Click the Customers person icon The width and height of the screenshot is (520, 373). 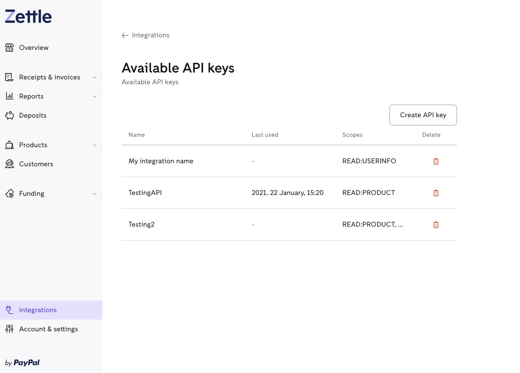click(x=9, y=164)
